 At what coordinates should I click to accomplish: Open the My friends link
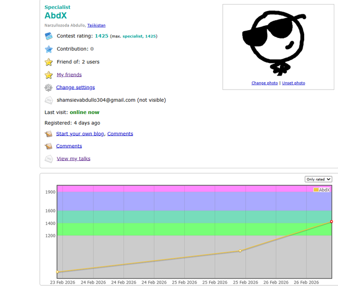click(69, 75)
